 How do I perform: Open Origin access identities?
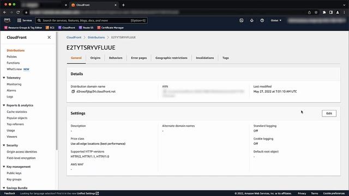click(x=22, y=152)
